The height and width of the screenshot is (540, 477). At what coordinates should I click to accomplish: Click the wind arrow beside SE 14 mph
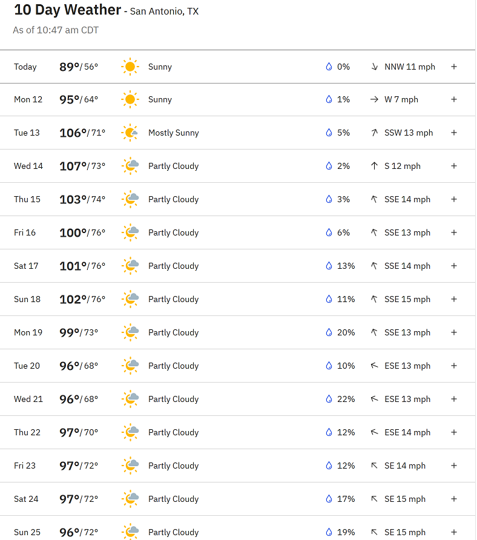coord(374,466)
